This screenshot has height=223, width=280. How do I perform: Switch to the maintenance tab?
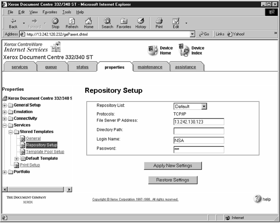tap(150, 67)
